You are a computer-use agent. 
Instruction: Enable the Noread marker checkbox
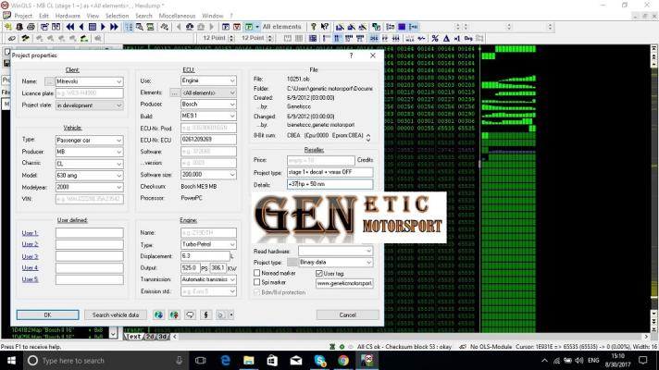(257, 273)
